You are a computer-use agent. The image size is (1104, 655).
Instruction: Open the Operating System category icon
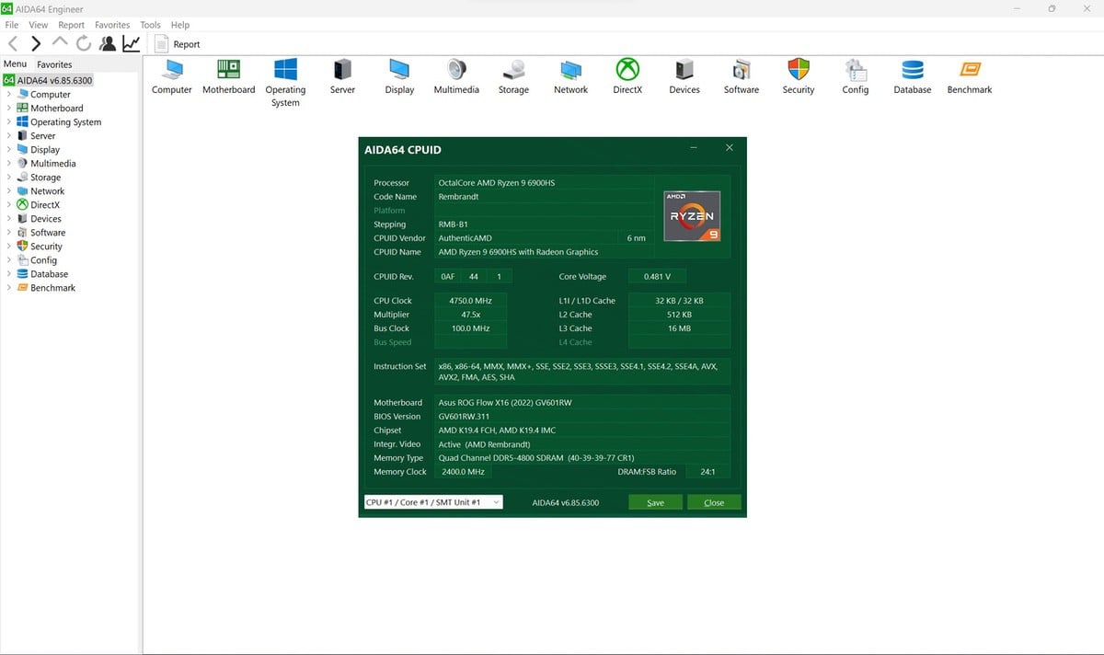285,83
